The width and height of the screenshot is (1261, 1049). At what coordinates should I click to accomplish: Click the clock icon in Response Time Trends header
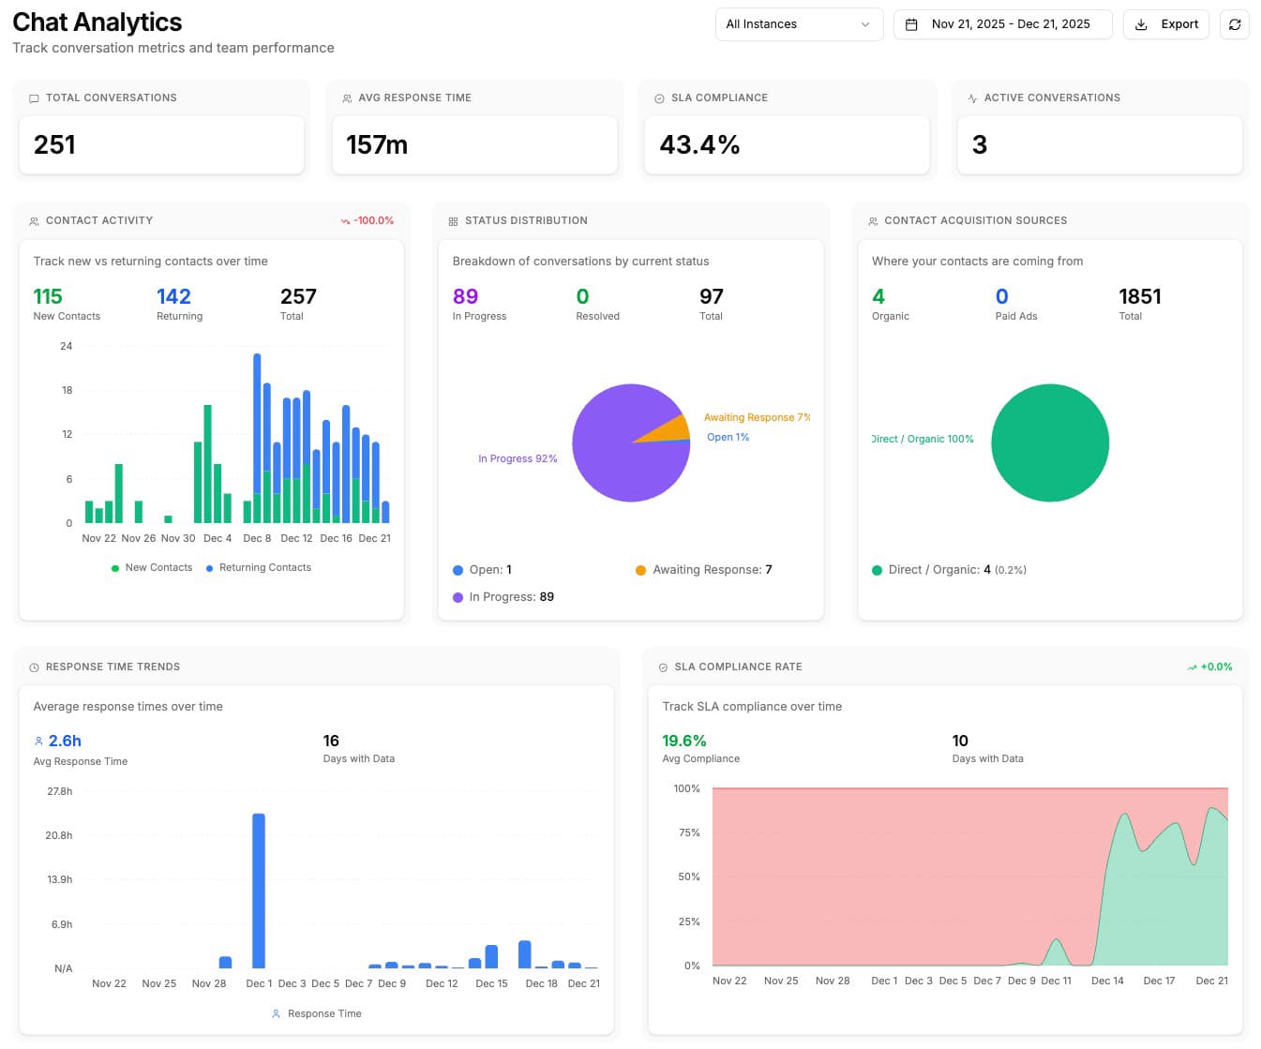[x=34, y=667]
